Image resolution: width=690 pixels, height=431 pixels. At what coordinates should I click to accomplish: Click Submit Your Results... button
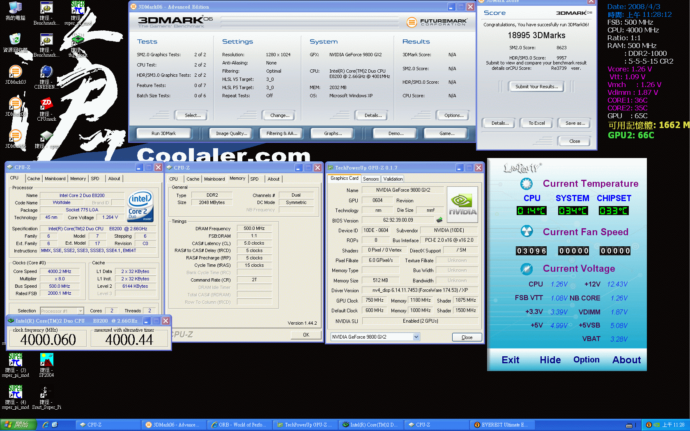(x=536, y=87)
